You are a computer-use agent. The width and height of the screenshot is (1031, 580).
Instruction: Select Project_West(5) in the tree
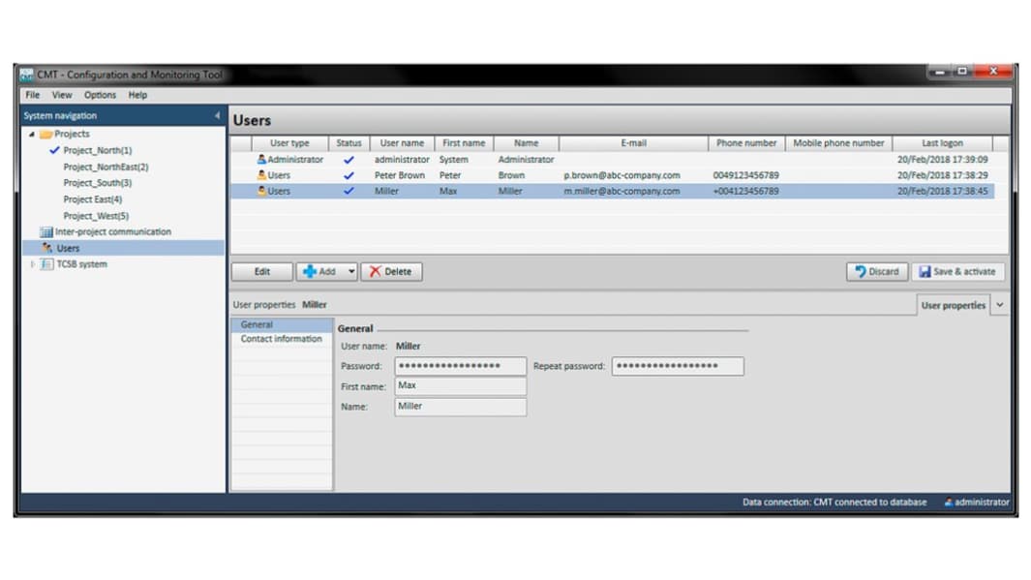(96, 216)
